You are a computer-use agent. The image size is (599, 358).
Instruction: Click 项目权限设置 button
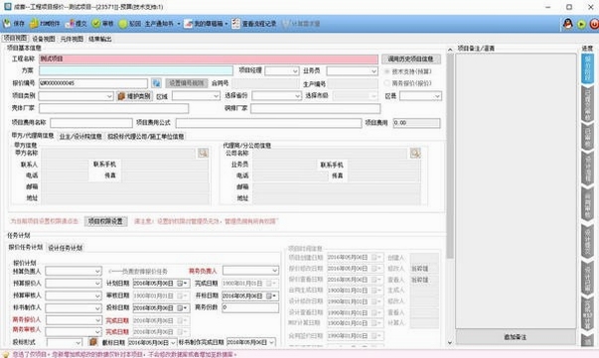pos(105,221)
